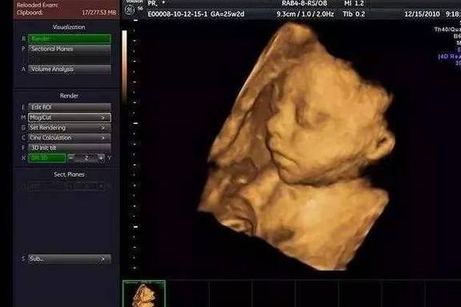Click the plus icon of the SRI stepper
The image size is (461, 307).
(x=102, y=158)
